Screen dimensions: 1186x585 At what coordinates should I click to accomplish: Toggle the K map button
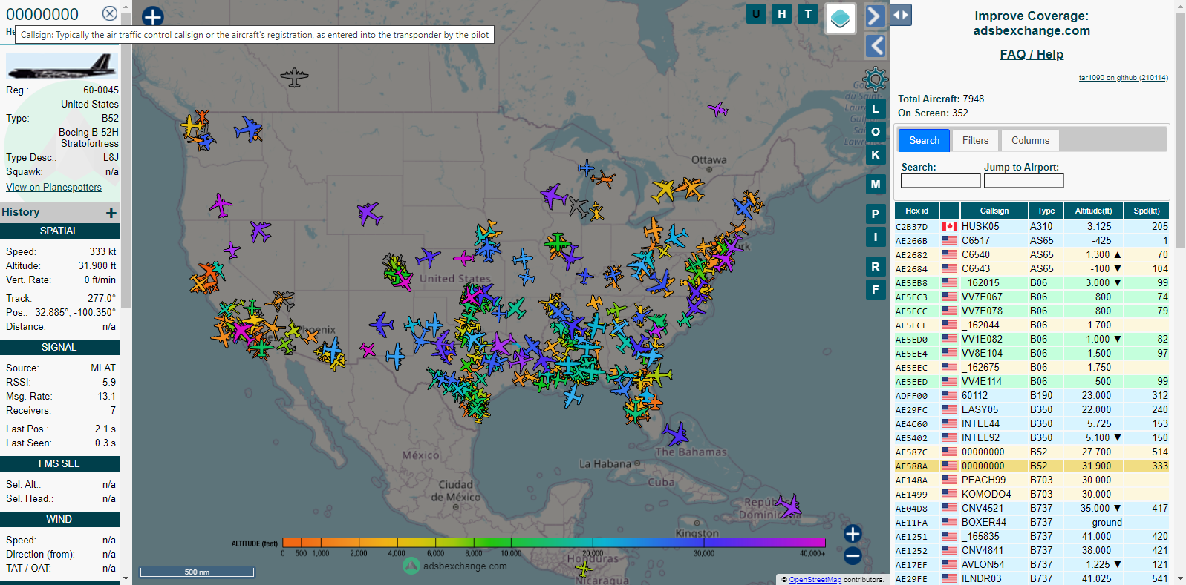pyautogui.click(x=876, y=155)
